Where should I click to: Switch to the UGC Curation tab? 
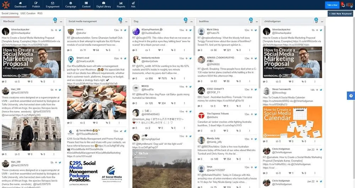point(28,13)
